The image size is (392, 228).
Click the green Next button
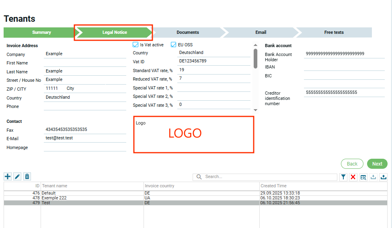click(377, 164)
